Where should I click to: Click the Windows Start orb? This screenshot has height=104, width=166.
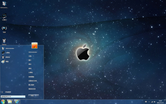[3, 102]
